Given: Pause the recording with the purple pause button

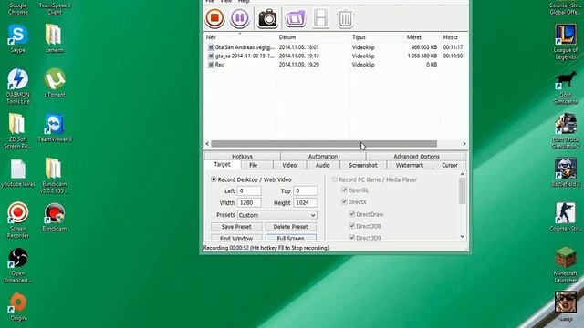Looking at the screenshot, I should coord(239,18).
